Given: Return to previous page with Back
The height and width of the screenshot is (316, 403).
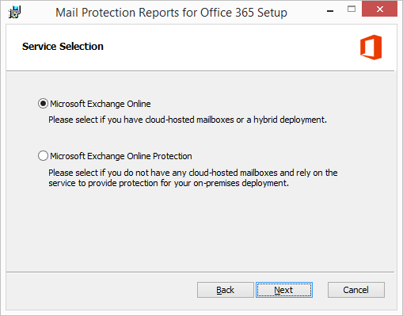Looking at the screenshot, I should pos(226,290).
